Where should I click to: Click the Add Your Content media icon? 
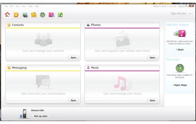click(180, 34)
